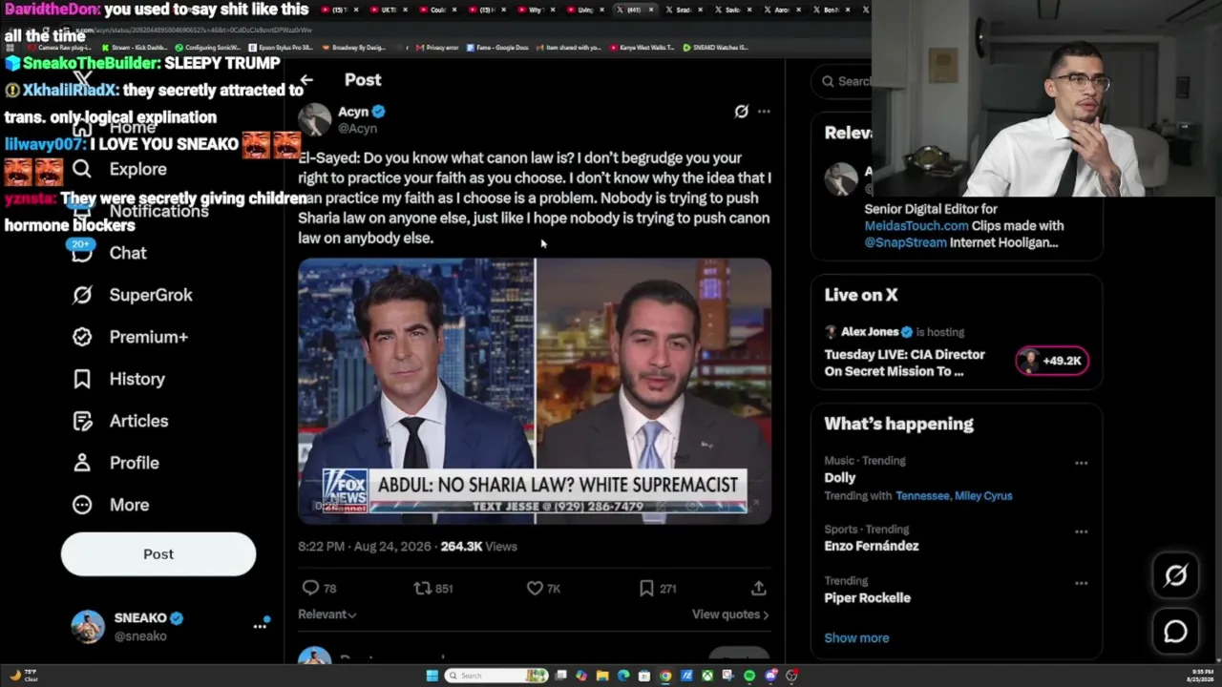
Task: Open the Articles icon in sidebar
Action: coord(82,421)
